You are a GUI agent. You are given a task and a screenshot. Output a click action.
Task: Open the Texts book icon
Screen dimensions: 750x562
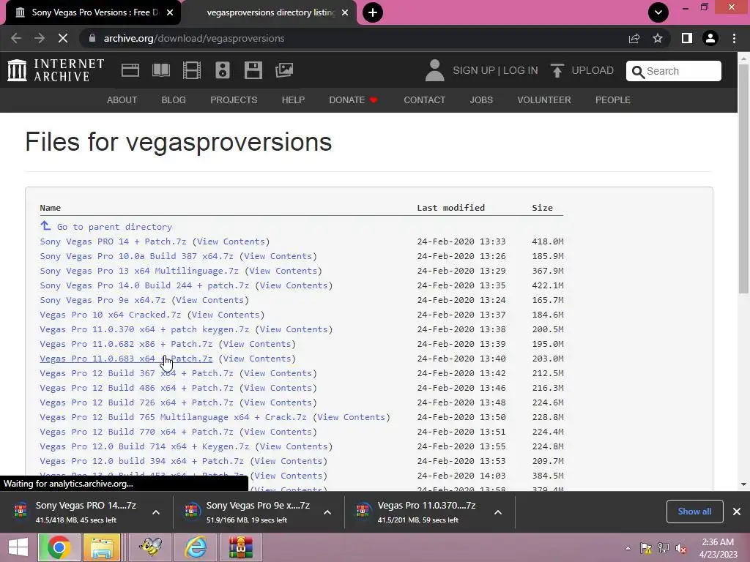click(x=160, y=70)
